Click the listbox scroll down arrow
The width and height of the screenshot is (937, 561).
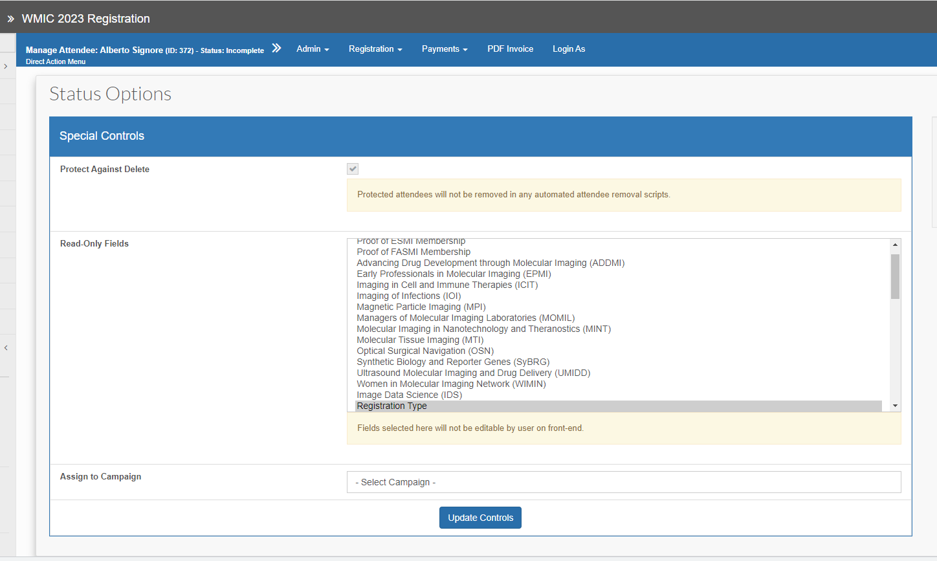click(x=895, y=406)
